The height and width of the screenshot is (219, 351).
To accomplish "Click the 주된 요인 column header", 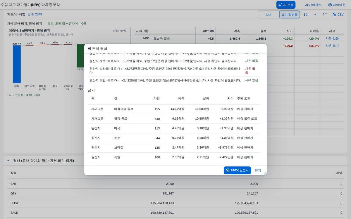I will (x=243, y=99).
